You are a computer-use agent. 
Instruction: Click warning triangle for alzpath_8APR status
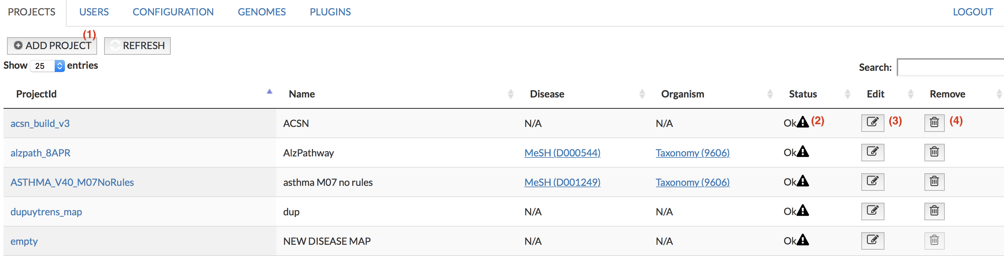pos(802,151)
